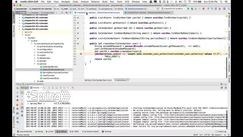Select UserContextStub in project tree

(x=50, y=78)
